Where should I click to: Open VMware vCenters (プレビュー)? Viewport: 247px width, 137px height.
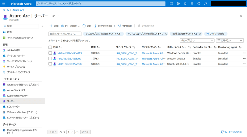coord(22,112)
